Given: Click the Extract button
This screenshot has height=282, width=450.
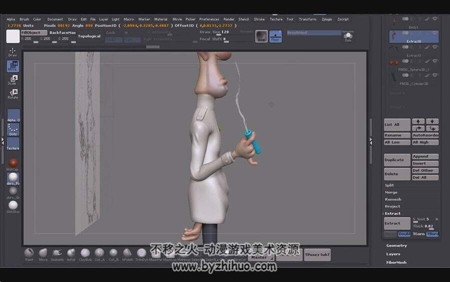Looking at the screenshot, I should 397,223.
